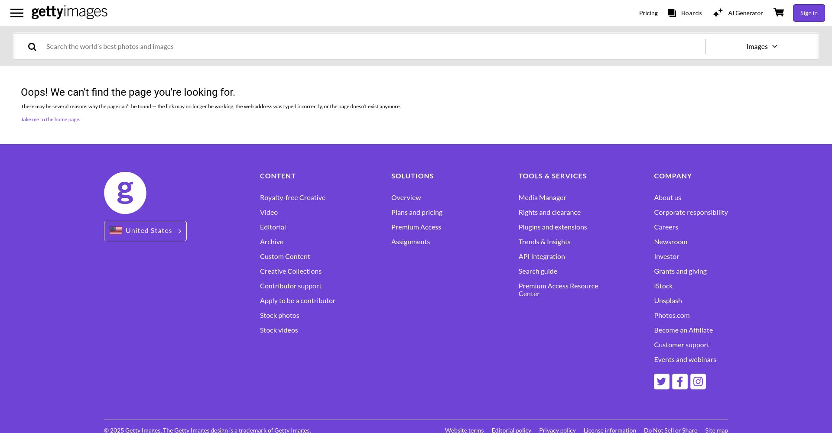Image resolution: width=832 pixels, height=433 pixels.
Task: Click the round g logo in footer
Action: [x=125, y=193]
